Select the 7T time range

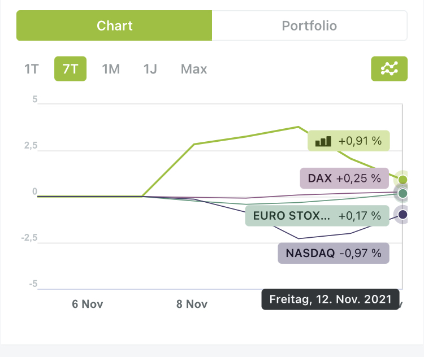(70, 69)
